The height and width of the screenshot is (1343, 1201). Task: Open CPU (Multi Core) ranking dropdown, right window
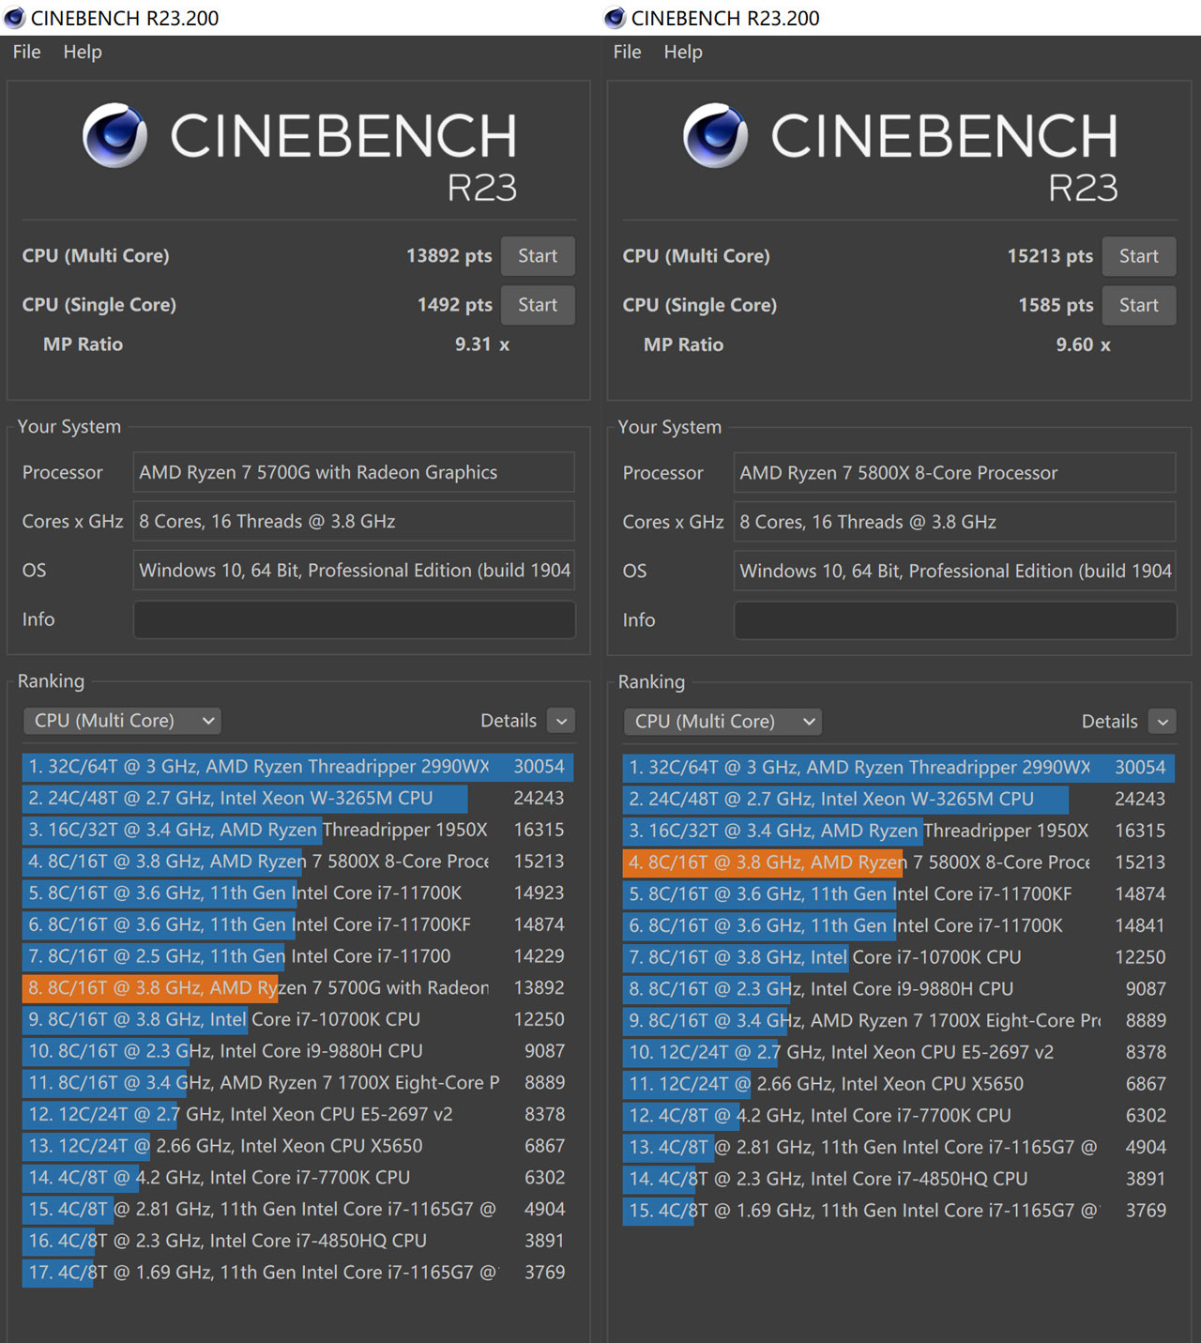(722, 722)
